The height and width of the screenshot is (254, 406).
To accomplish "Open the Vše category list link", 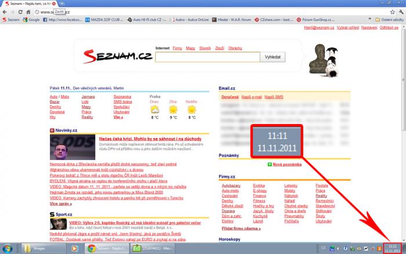I will pyautogui.click(x=118, y=117).
